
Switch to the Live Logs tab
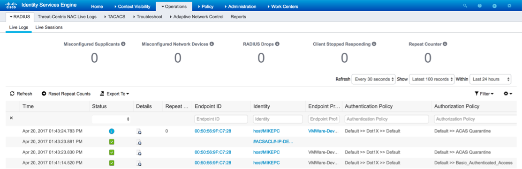[x=19, y=28]
